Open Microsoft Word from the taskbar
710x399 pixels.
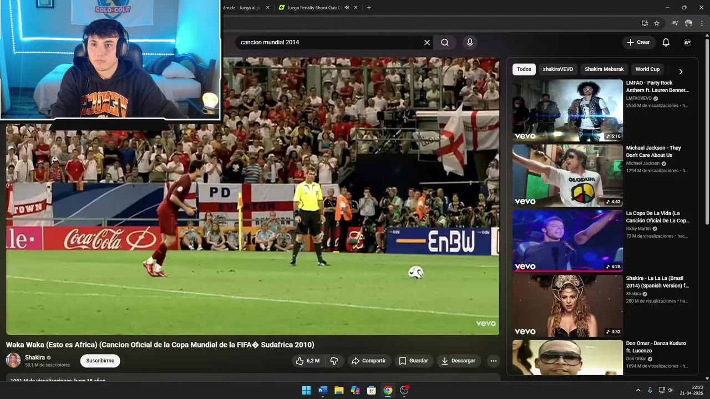coord(323,390)
